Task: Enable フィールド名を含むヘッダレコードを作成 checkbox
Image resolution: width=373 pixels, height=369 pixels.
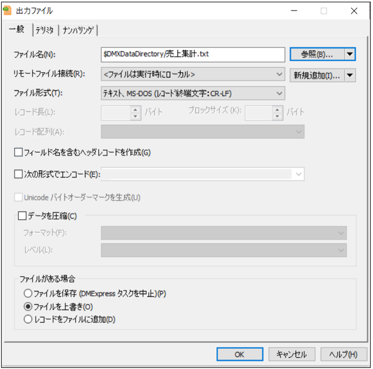Action: 18,152
